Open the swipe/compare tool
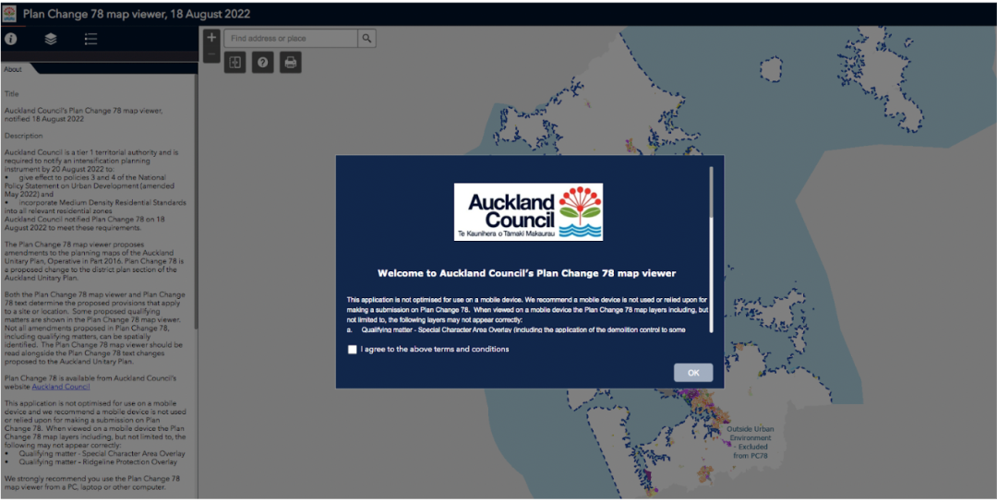997x502 pixels. tap(235, 63)
